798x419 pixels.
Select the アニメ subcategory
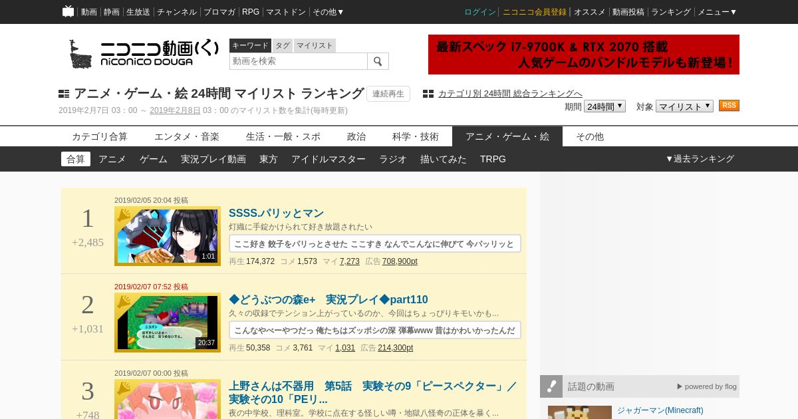coord(112,159)
